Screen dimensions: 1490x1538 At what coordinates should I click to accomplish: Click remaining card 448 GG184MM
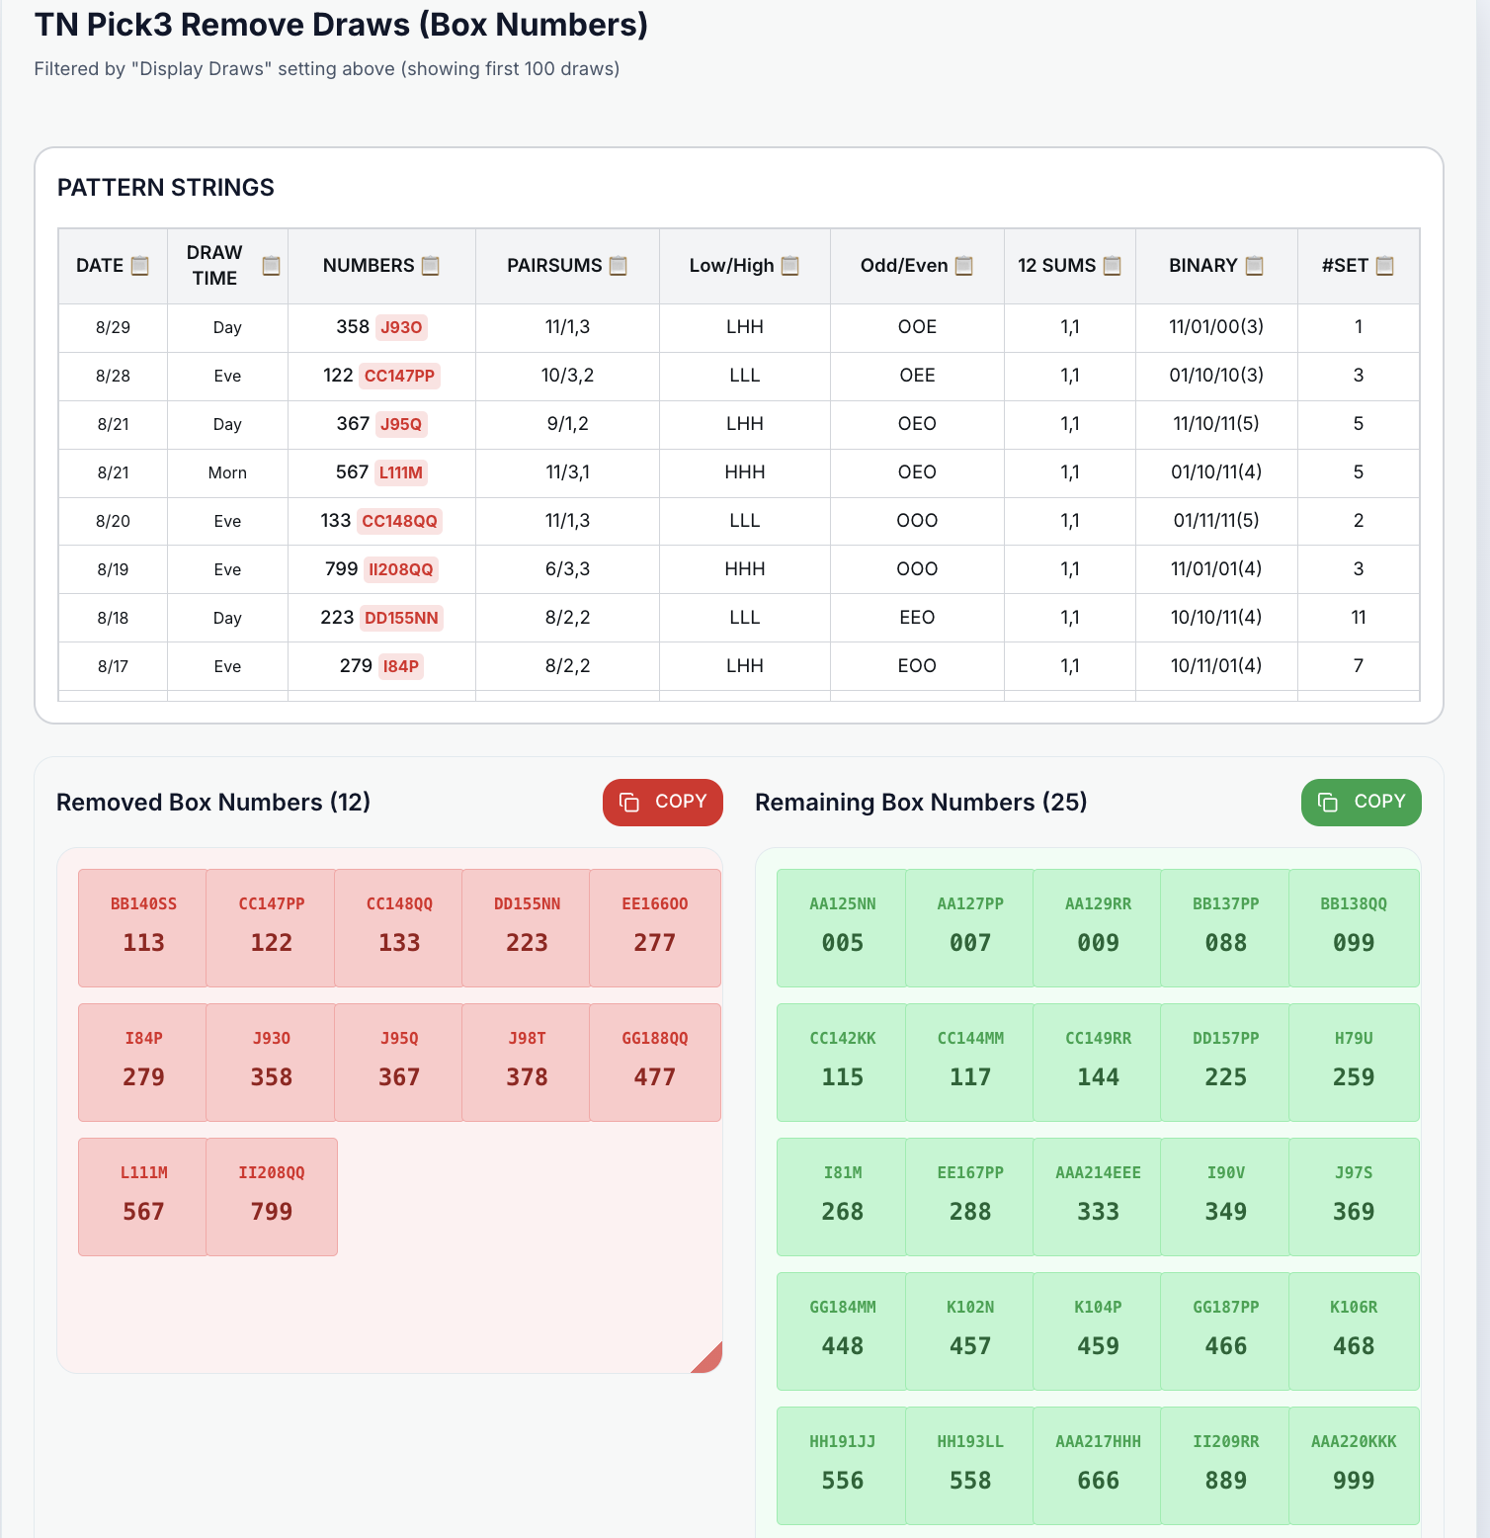(x=842, y=1331)
